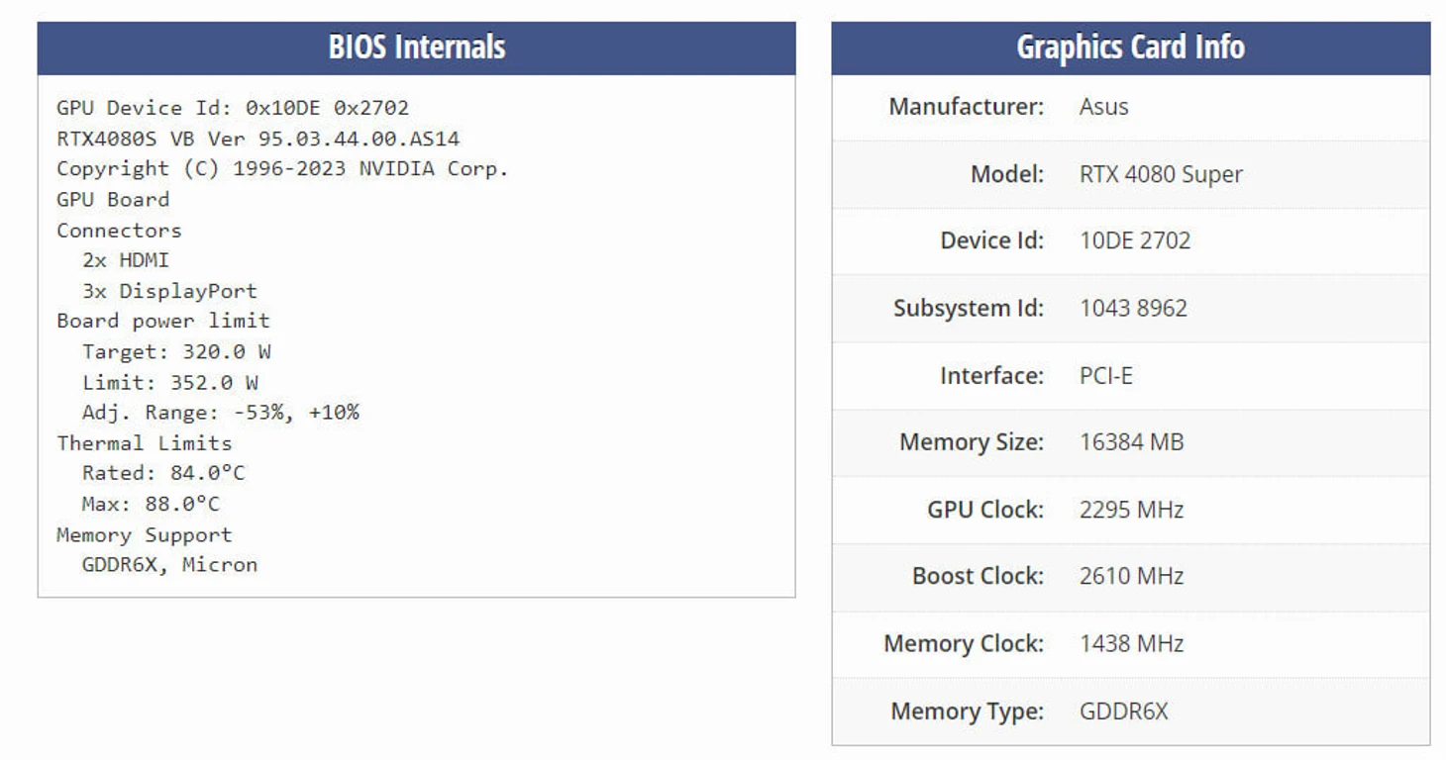Viewport: 1446px width, 760px height.
Task: Click the Manufacturer value Asus
Action: (x=1103, y=107)
